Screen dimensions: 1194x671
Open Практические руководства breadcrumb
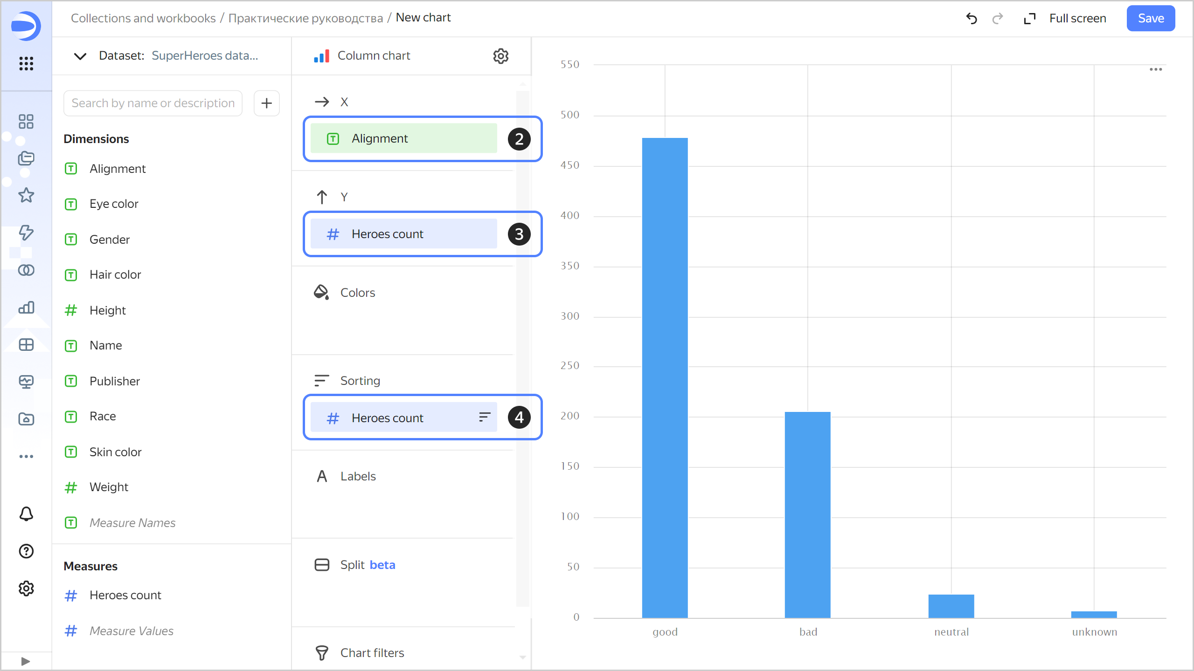point(305,18)
